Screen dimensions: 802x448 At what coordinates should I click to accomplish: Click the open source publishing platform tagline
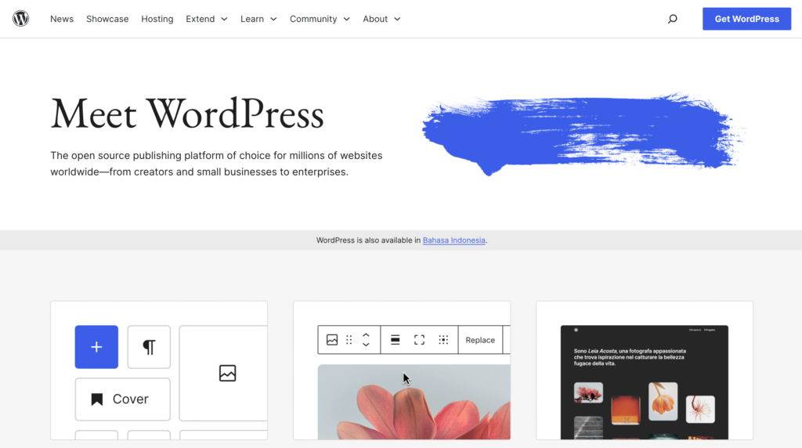(216, 164)
